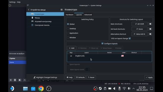Switch to the Layouts tab
The width and height of the screenshot is (163, 92).
pyautogui.click(x=79, y=15)
